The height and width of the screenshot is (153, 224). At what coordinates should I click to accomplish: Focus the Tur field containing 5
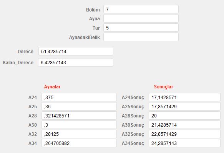coord(141,28)
